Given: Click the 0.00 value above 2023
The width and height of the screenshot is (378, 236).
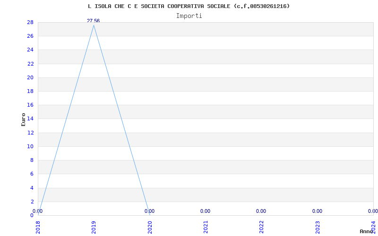Looking at the screenshot, I should (x=317, y=211).
